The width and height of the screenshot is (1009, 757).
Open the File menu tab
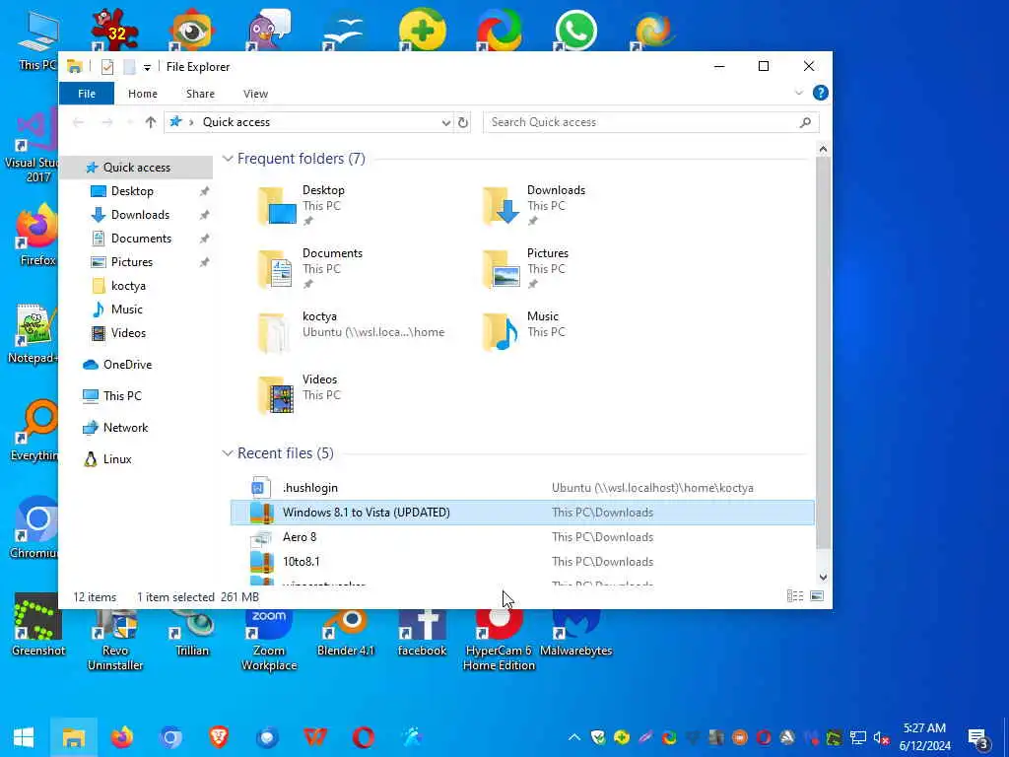[x=87, y=94]
